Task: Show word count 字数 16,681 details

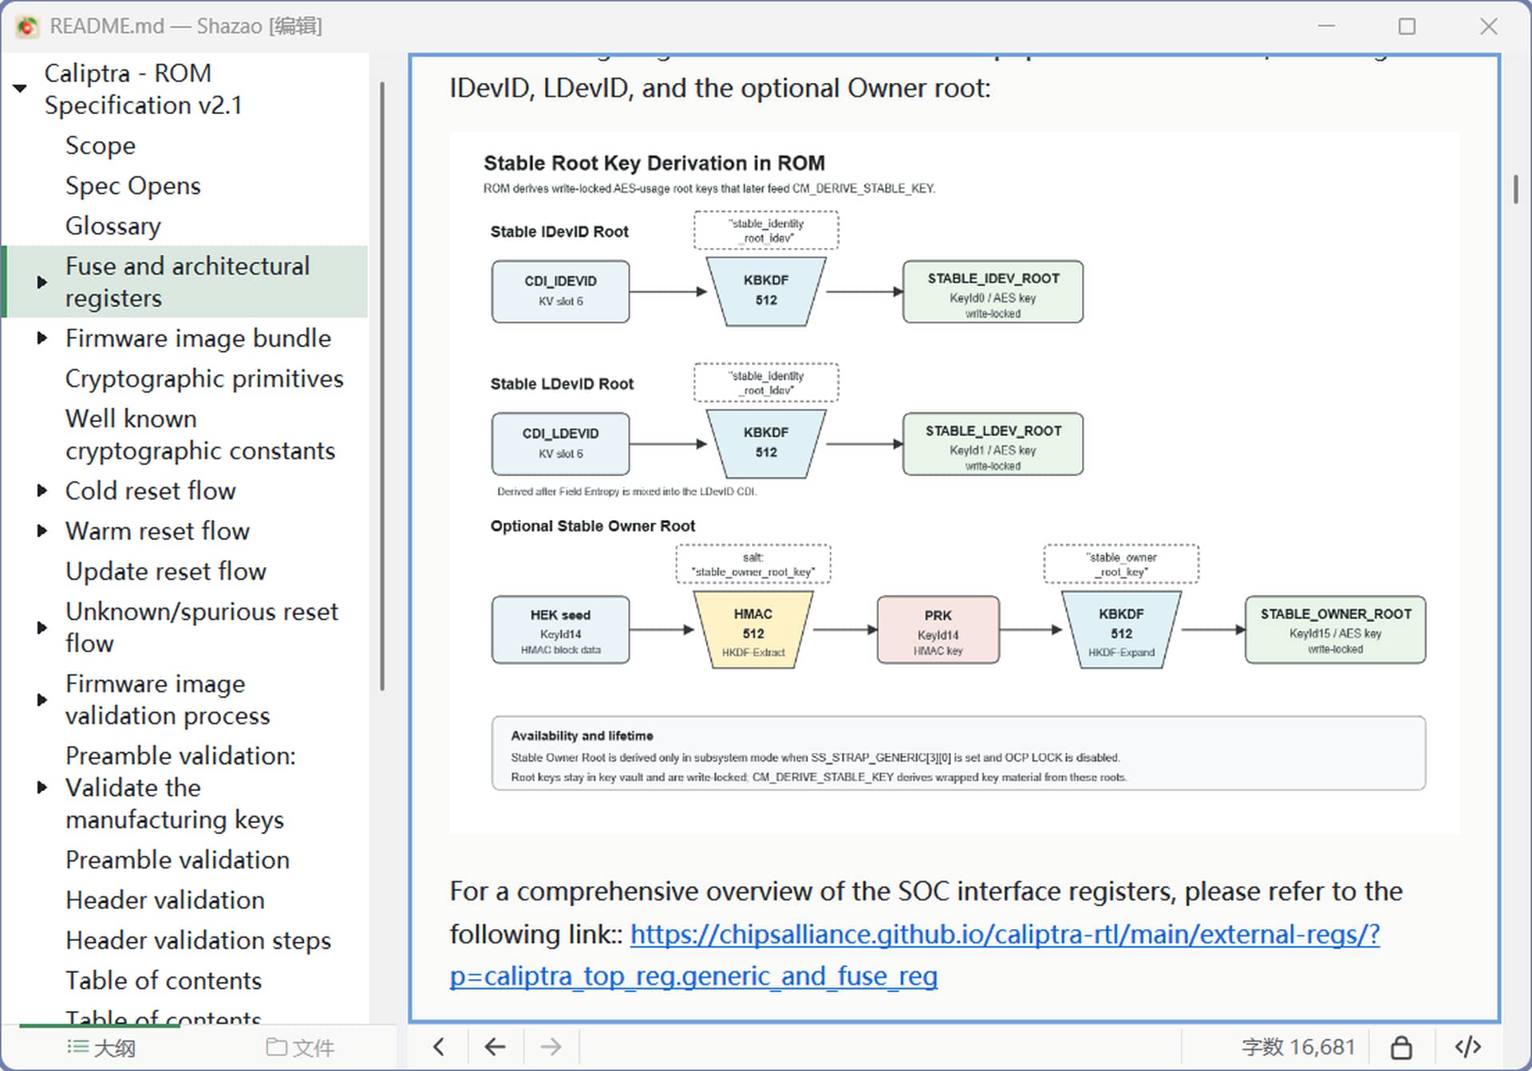Action: pyautogui.click(x=1298, y=1046)
